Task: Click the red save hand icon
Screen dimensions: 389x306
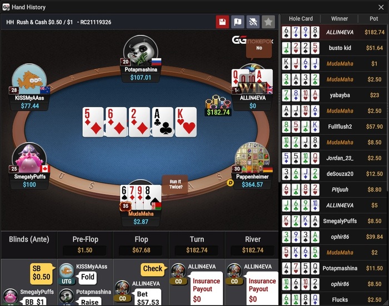Action: tap(222, 22)
